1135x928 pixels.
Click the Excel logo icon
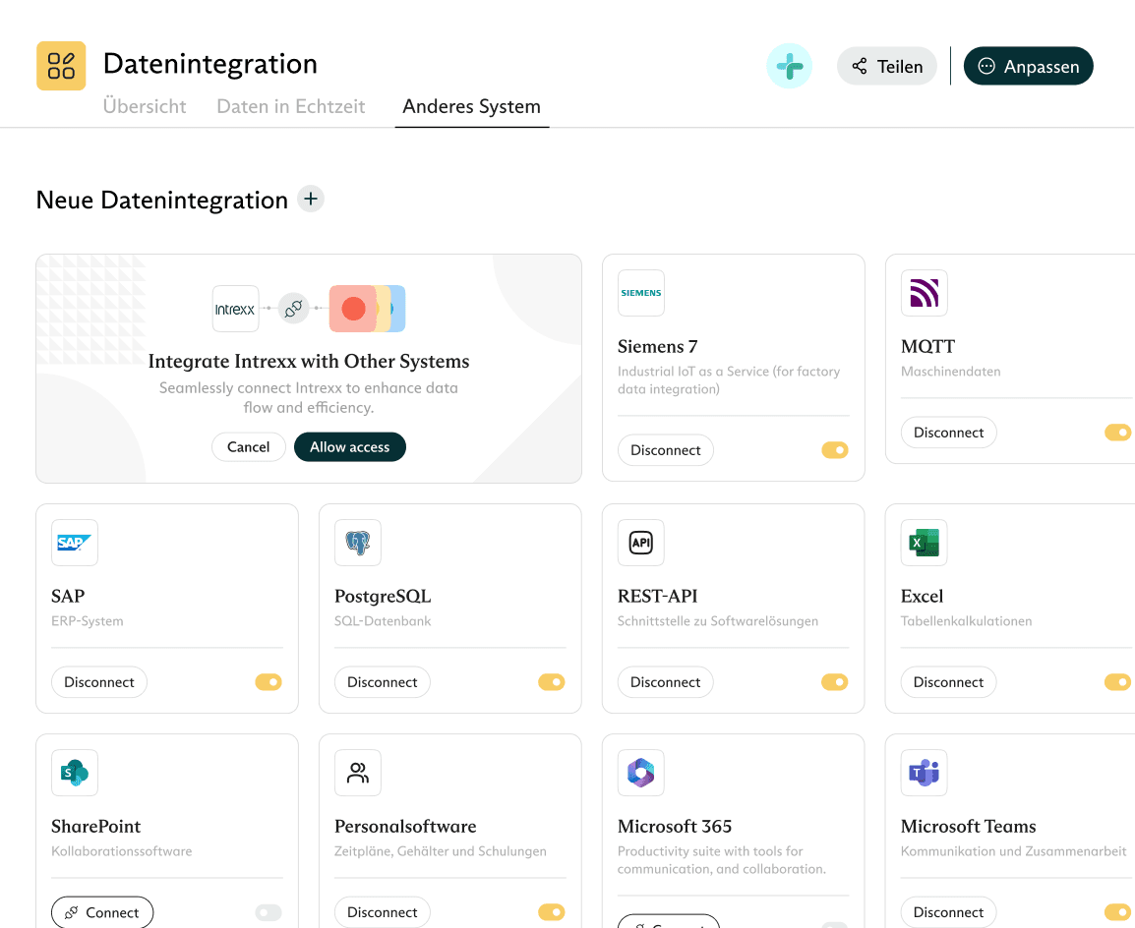coord(924,543)
